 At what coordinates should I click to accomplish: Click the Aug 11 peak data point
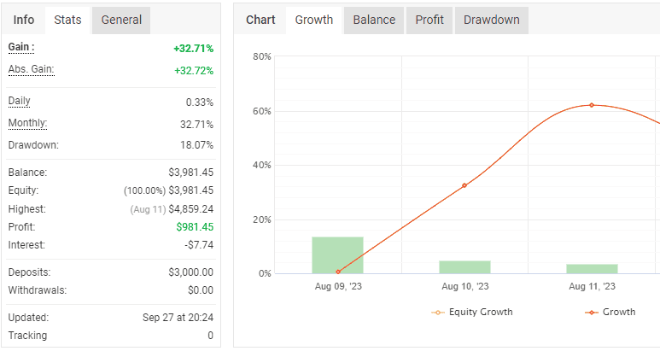(x=591, y=105)
